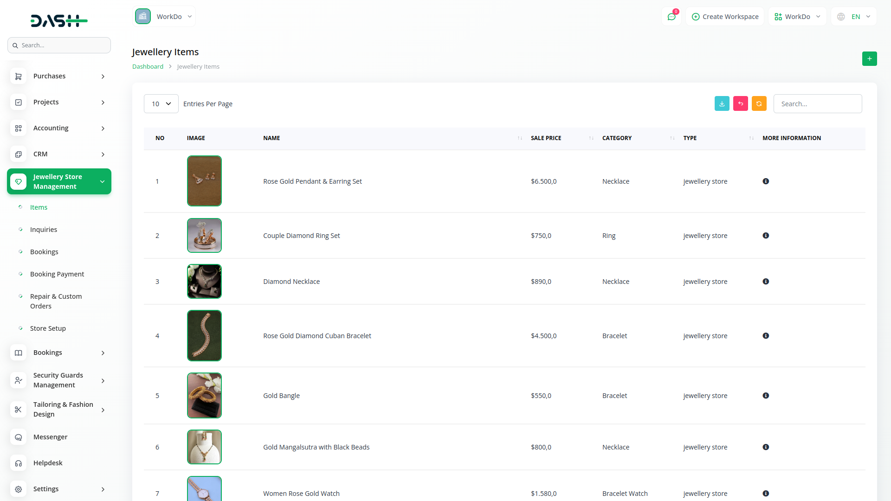Click the pink import icon button
Image resolution: width=891 pixels, height=501 pixels.
[740, 104]
